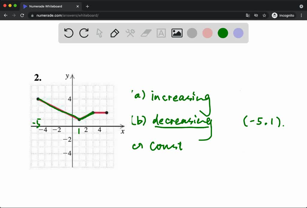Toggle the bookmark star for this page

coord(264,15)
